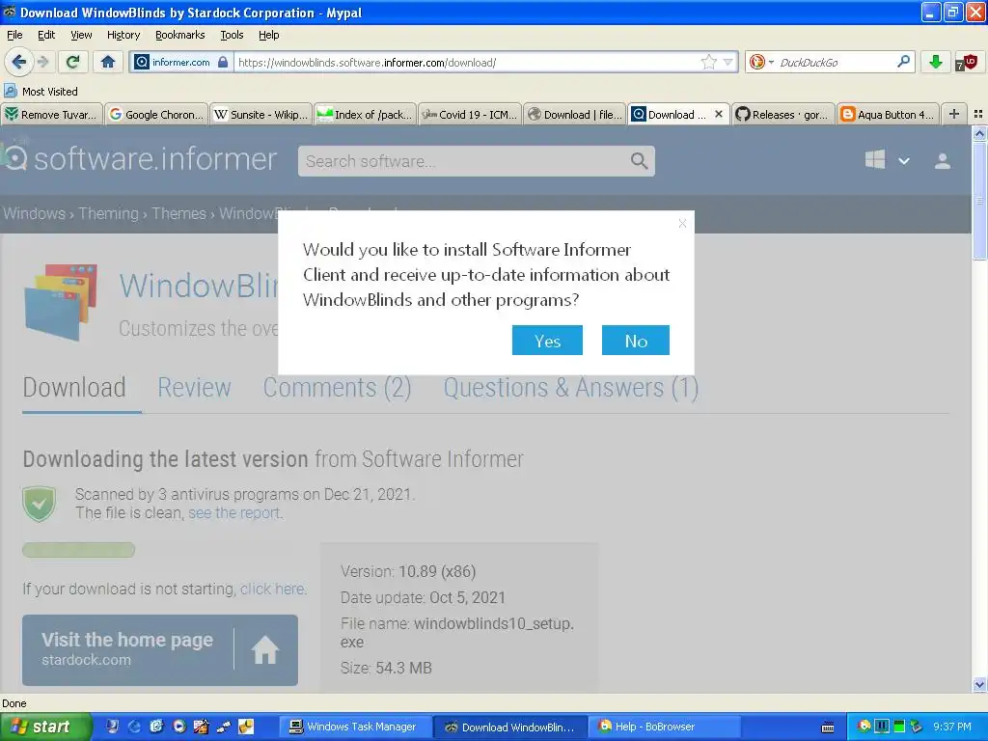Open the downloads green arrow button
The height and width of the screenshot is (741, 988).
936,62
